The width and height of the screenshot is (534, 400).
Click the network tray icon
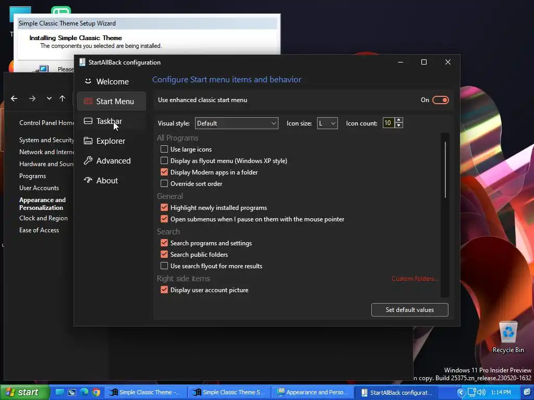[x=471, y=392]
